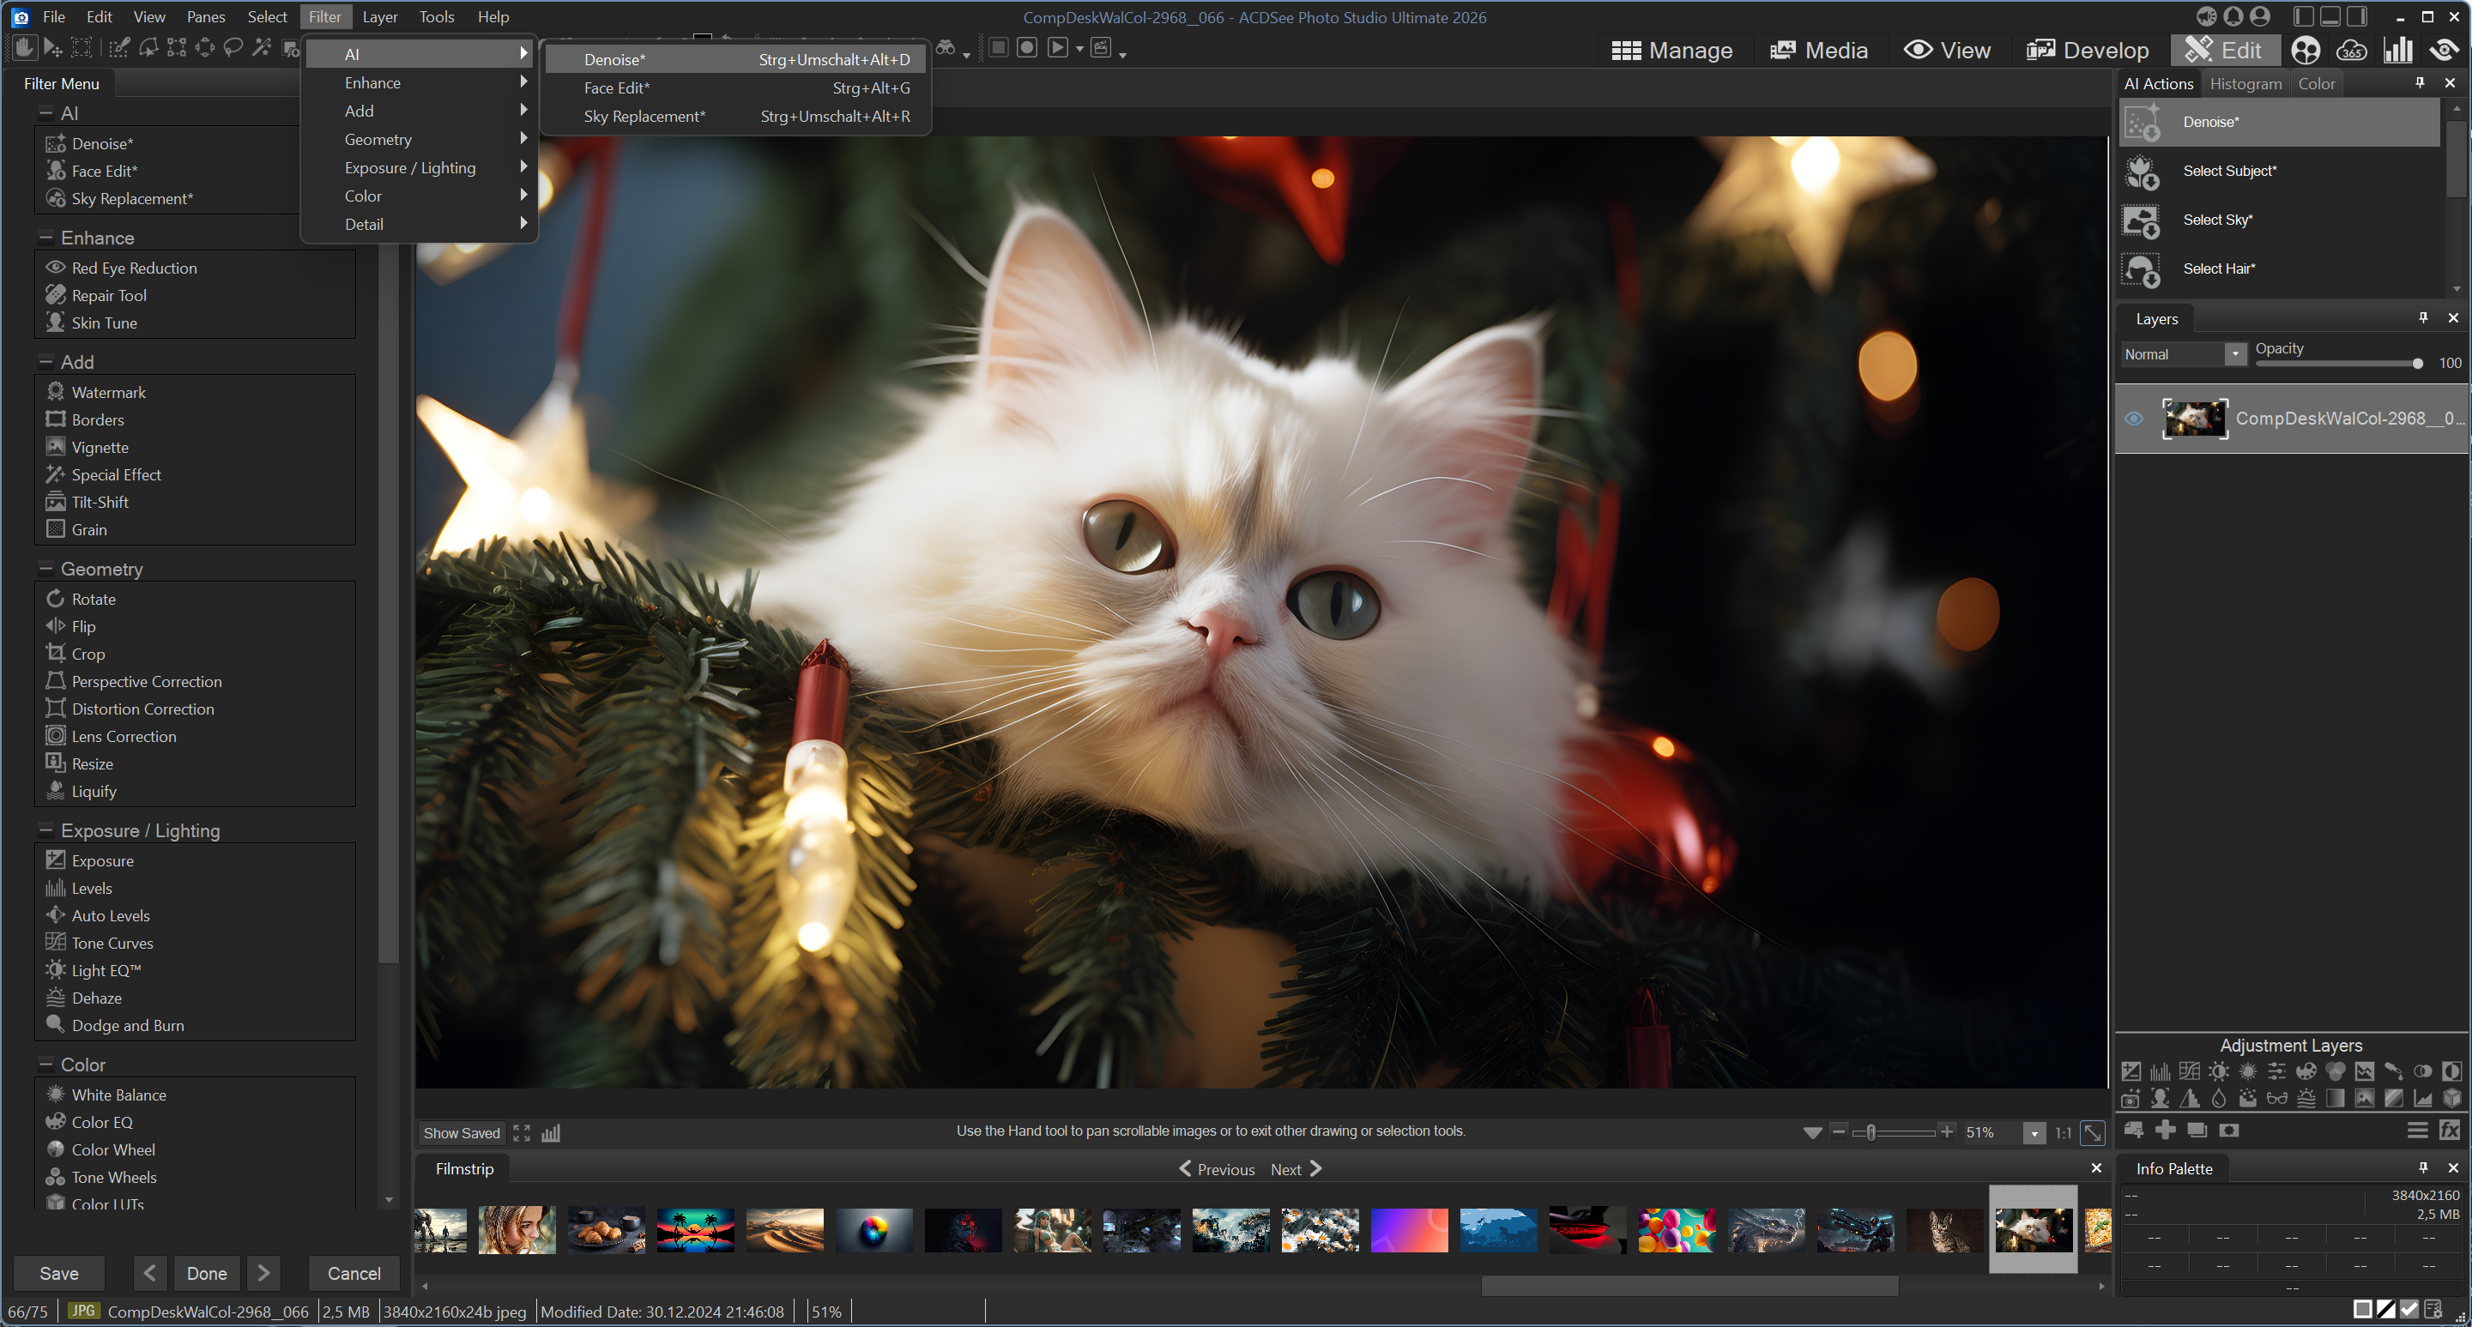Select the Dodge and Burn tool
Image resolution: width=2472 pixels, height=1327 pixels.
[128, 1025]
